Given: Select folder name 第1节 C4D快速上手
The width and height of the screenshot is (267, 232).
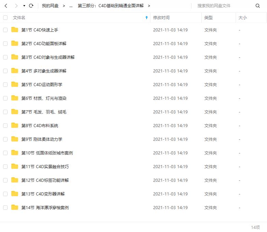Looking at the screenshot, I should point(40,30).
